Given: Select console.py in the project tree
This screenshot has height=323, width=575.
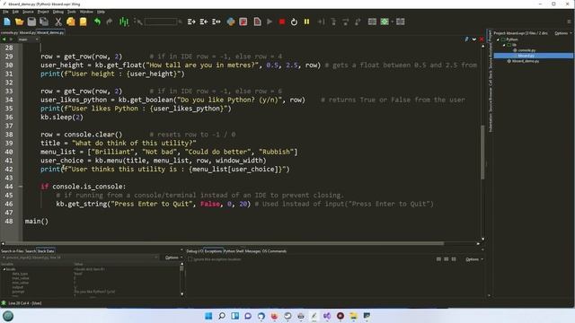Looking at the screenshot, I should (526, 50).
